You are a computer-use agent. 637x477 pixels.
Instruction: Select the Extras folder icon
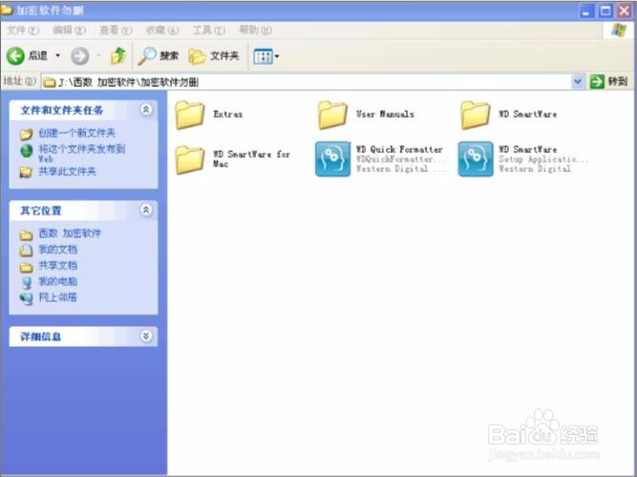point(190,115)
